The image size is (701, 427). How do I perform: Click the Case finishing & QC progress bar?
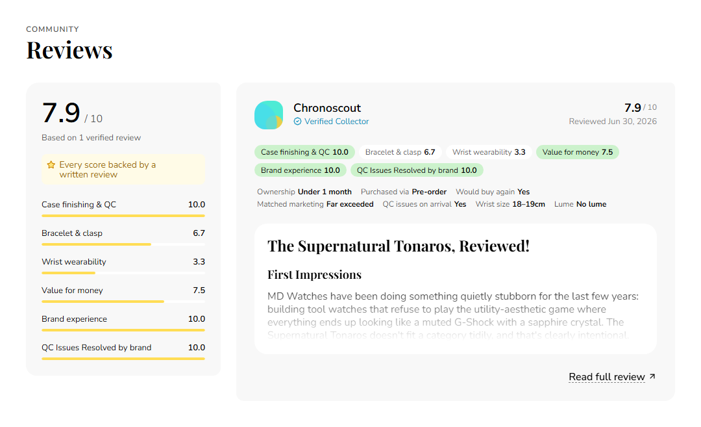coord(123,216)
